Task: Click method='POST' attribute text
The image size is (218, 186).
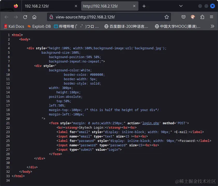Action: [175, 123]
